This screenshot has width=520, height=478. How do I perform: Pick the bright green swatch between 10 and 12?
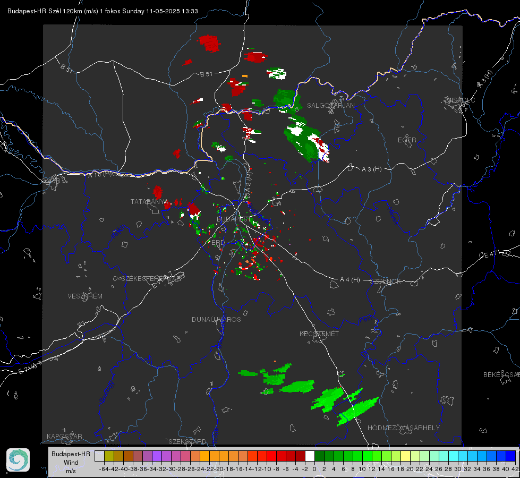(x=367, y=456)
